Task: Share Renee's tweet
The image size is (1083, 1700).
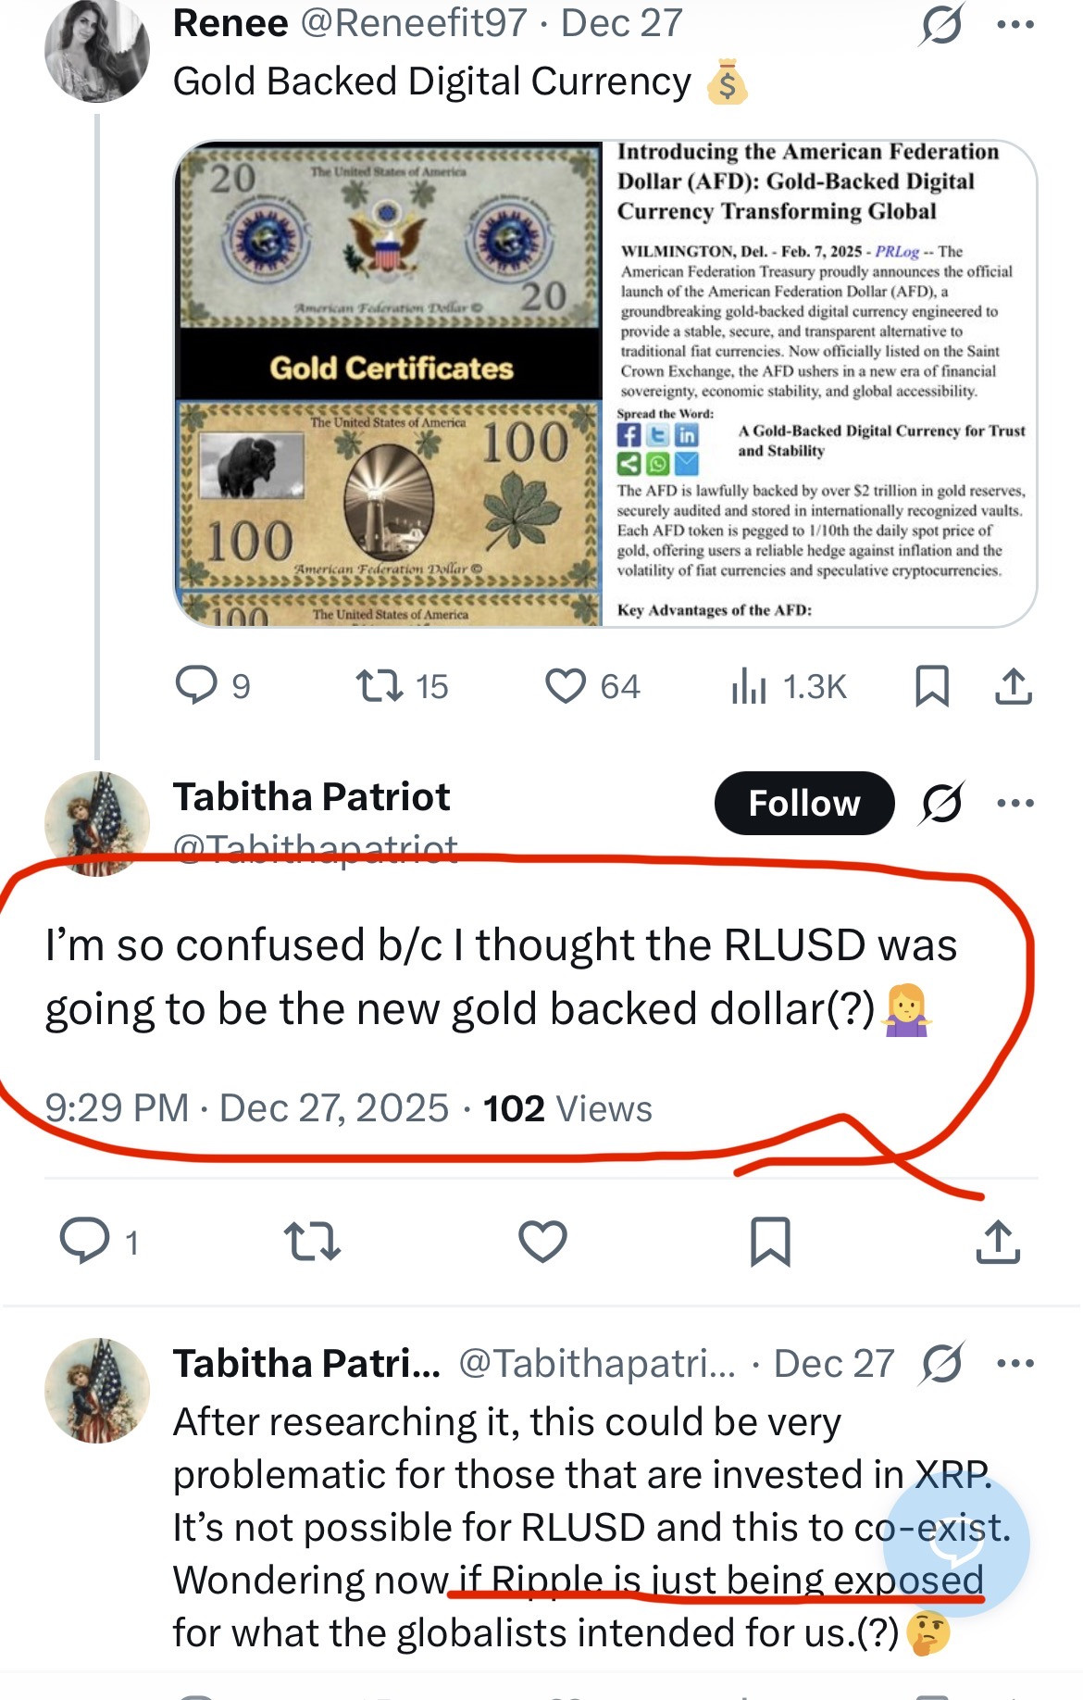Action: [1014, 686]
